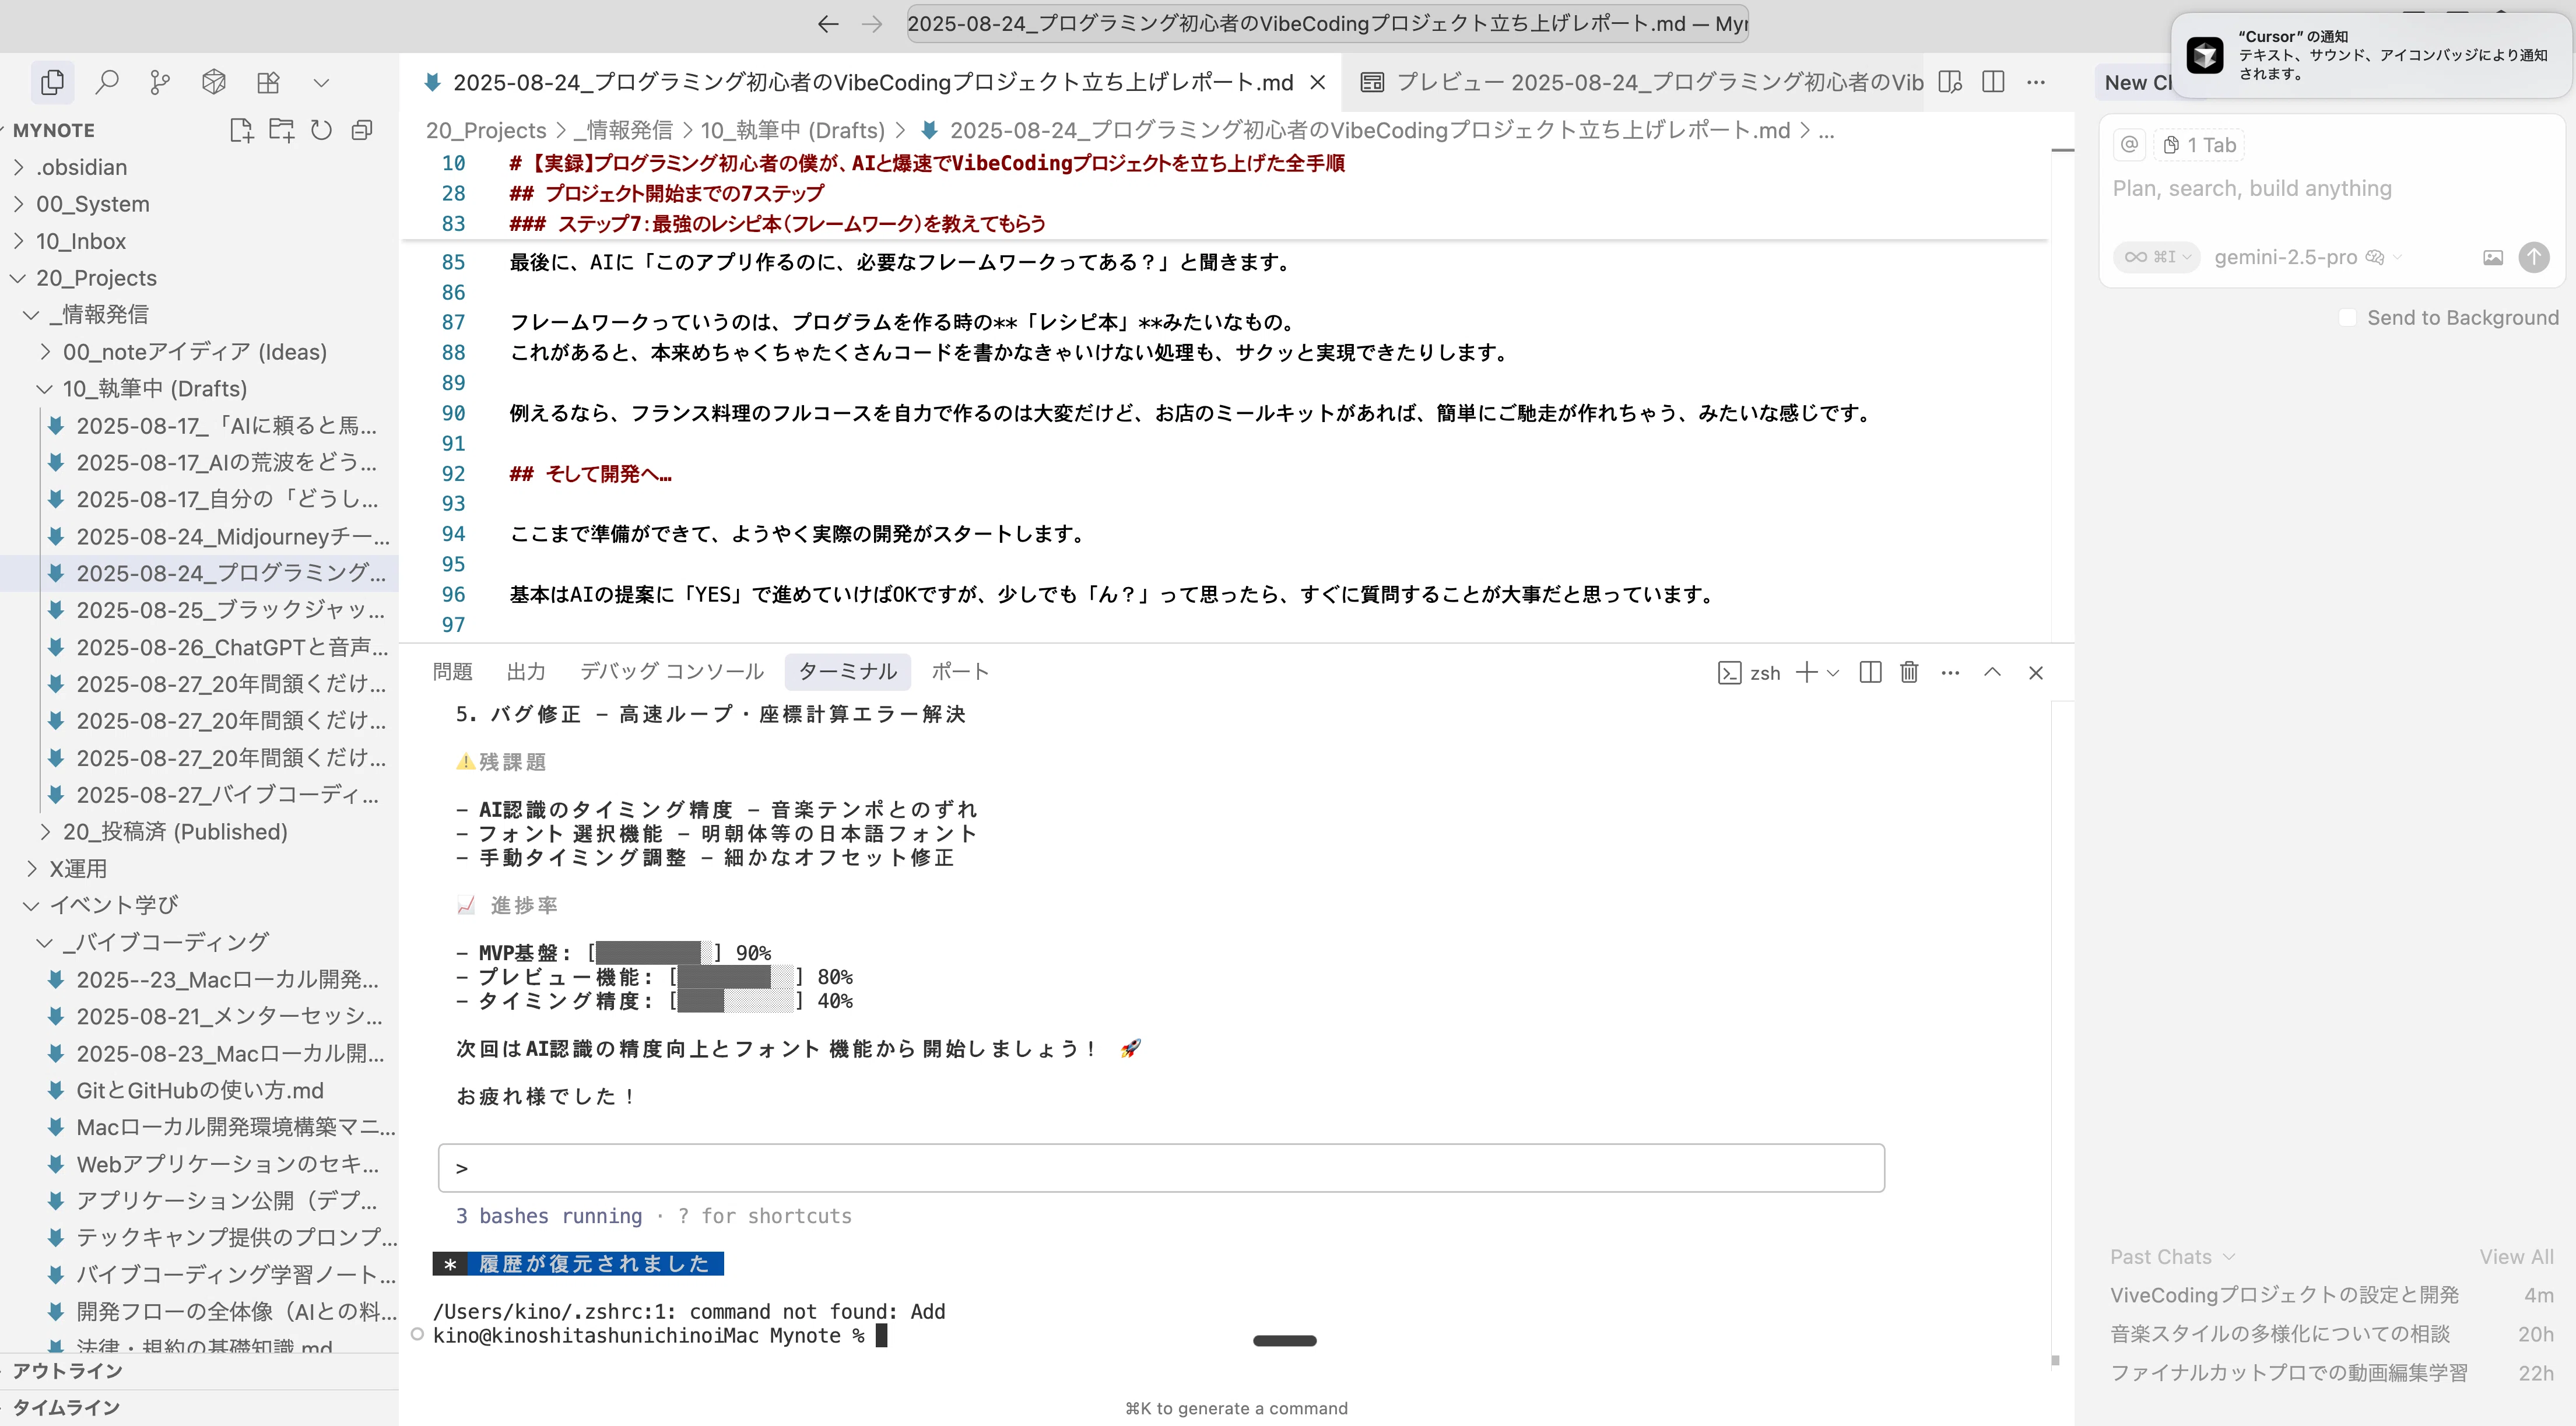The height and width of the screenshot is (1426, 2576).
Task: Switch to the 出力 panel tab
Action: coord(526,672)
